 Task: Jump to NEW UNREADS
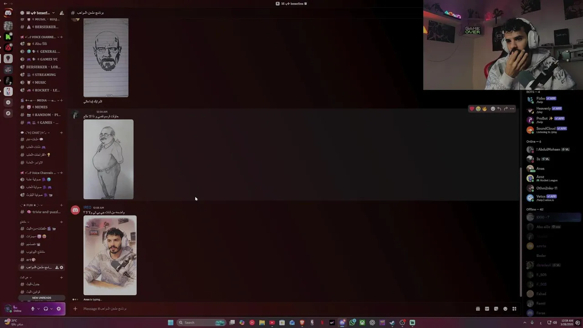(x=41, y=298)
